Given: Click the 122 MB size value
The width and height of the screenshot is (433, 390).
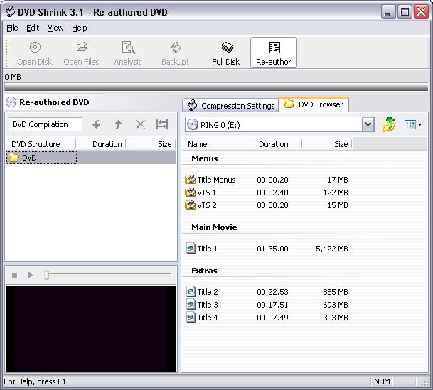Looking at the screenshot, I should click(x=336, y=193).
